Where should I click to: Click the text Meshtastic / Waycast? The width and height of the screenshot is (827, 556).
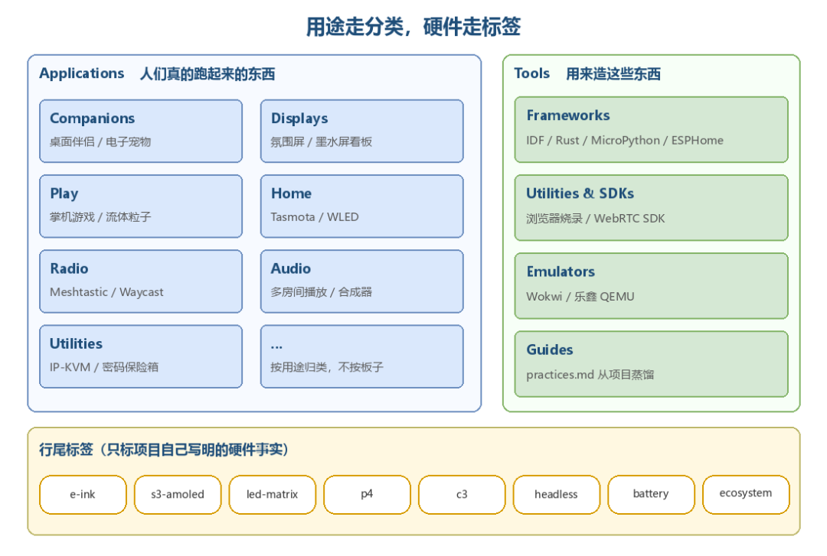[x=106, y=292]
